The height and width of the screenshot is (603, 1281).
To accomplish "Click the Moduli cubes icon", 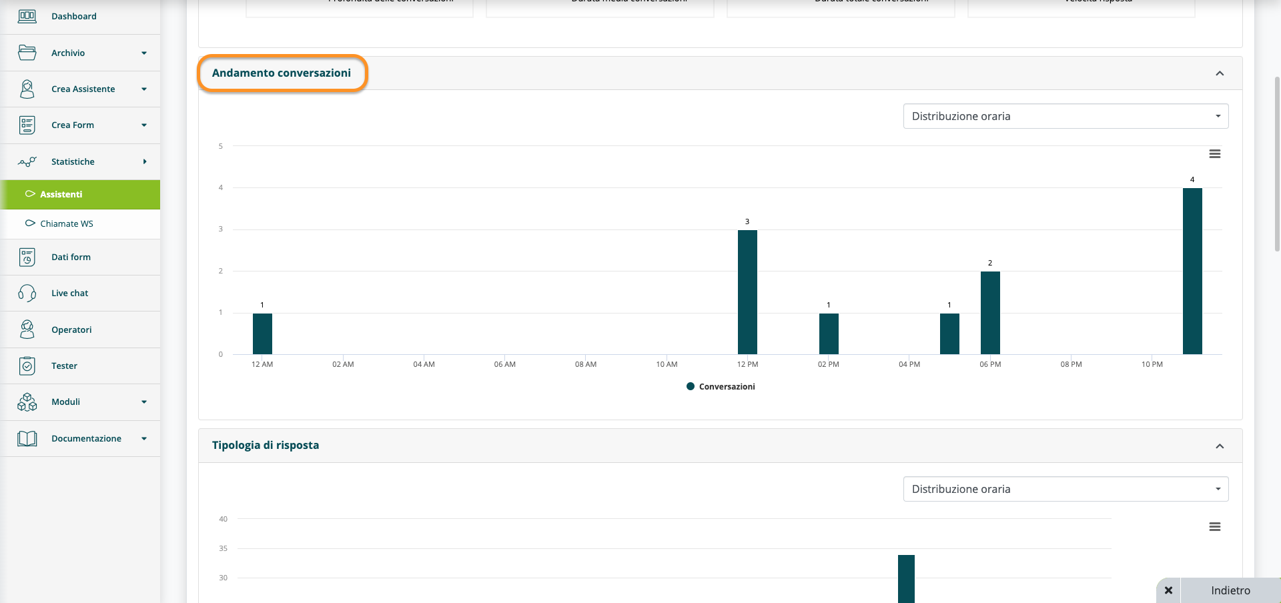I will [x=27, y=402].
